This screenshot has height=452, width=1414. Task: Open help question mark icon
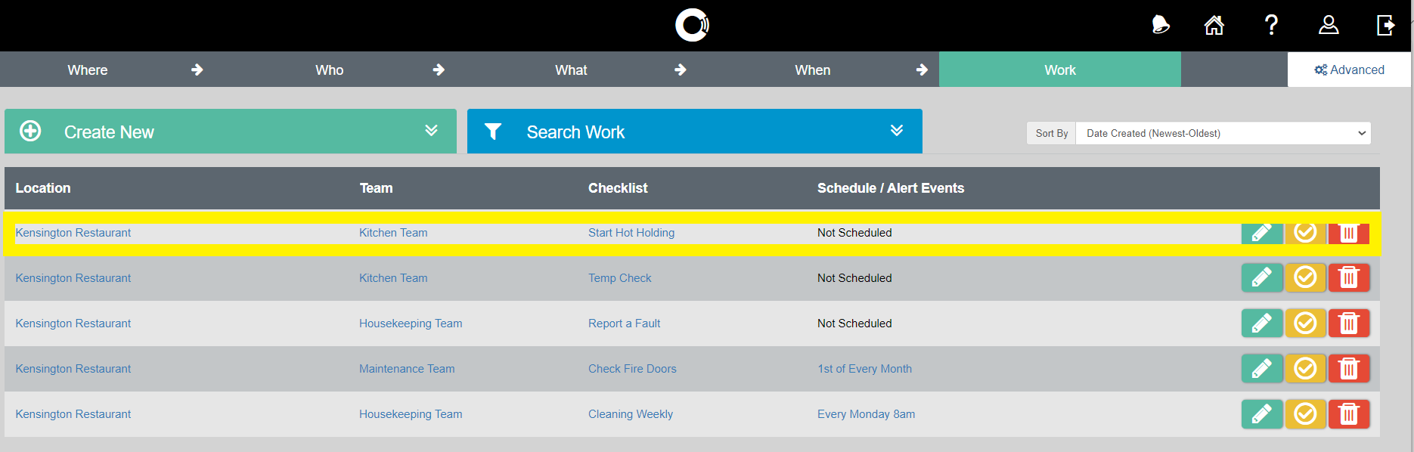pos(1271,25)
